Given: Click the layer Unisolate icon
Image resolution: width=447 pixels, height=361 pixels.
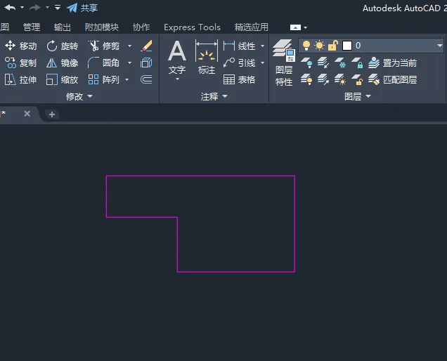Looking at the screenshot, I should [x=323, y=79].
